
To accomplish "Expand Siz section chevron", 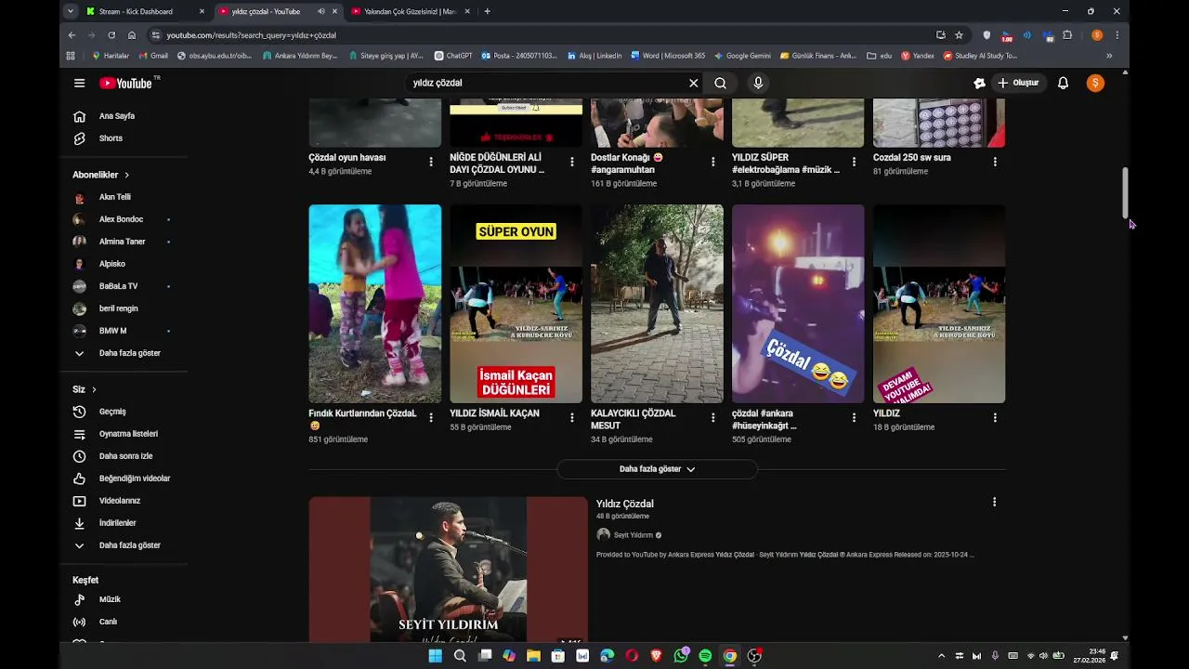I will coord(94,389).
